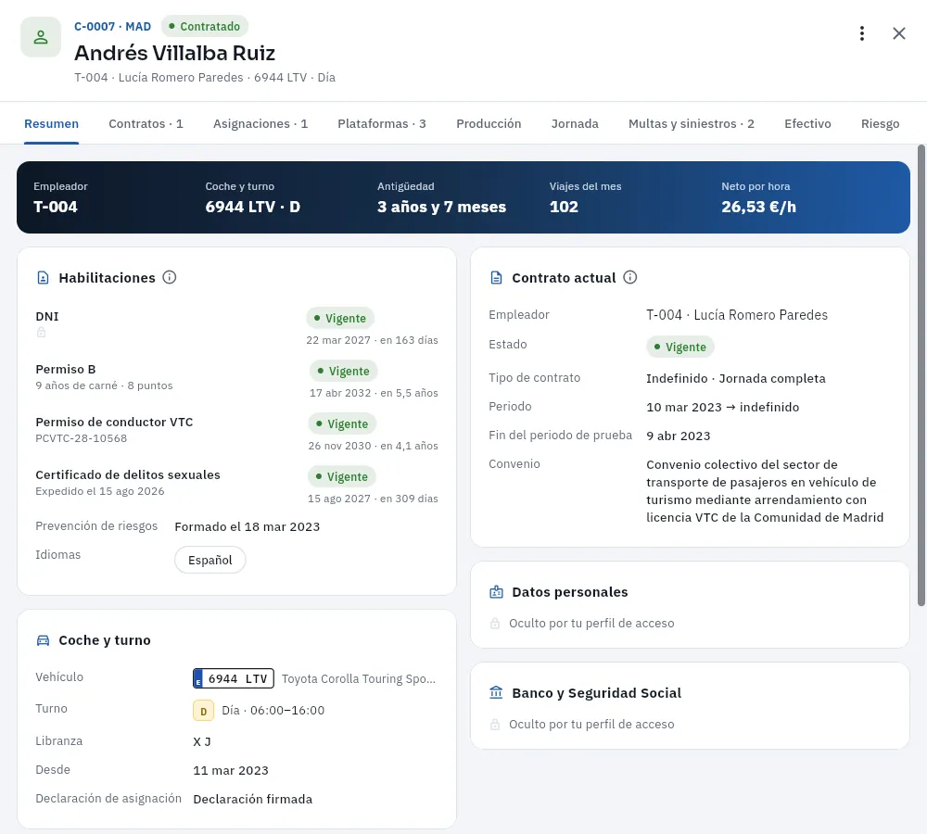Click employer T-004 · Lucía Romero Paredes in contract
Viewport: 927px width, 834px height.
click(x=737, y=315)
